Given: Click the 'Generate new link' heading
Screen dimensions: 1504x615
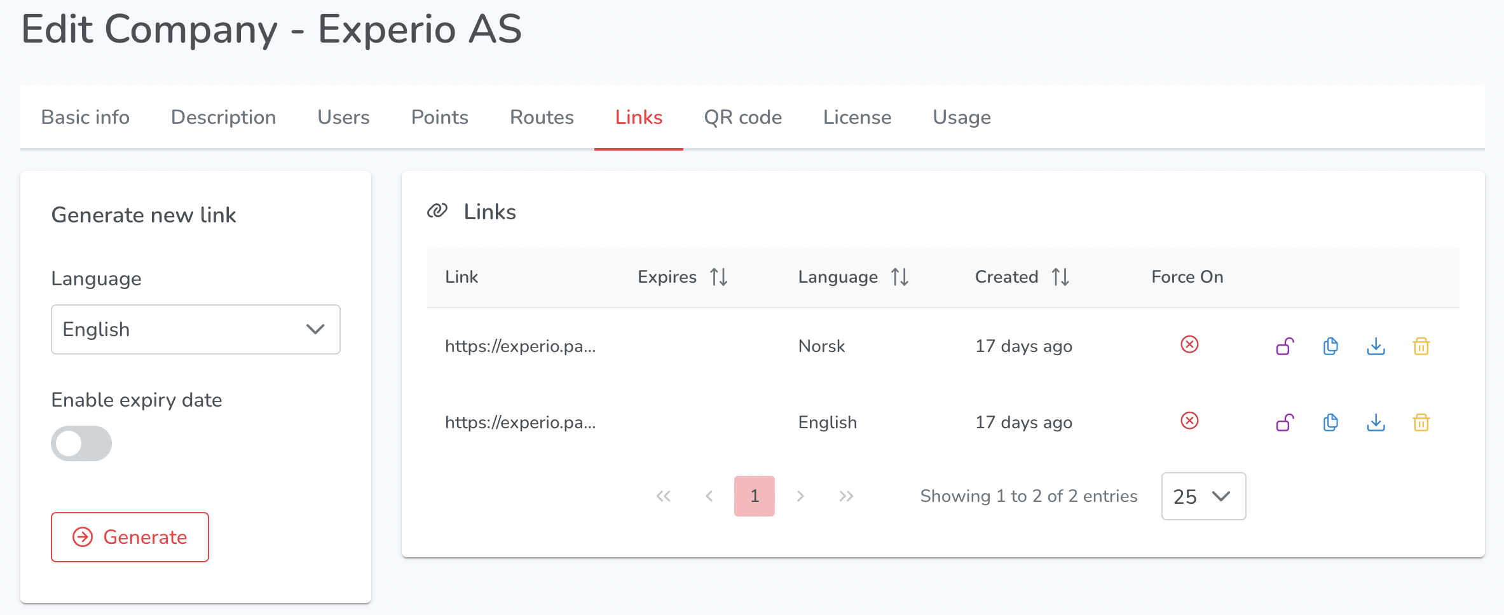Looking at the screenshot, I should (x=144, y=215).
